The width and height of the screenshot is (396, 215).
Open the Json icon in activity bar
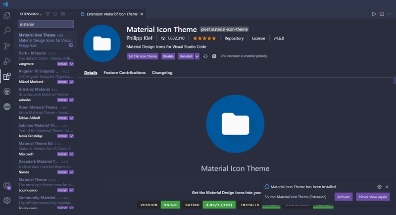pyautogui.click(x=7, y=107)
